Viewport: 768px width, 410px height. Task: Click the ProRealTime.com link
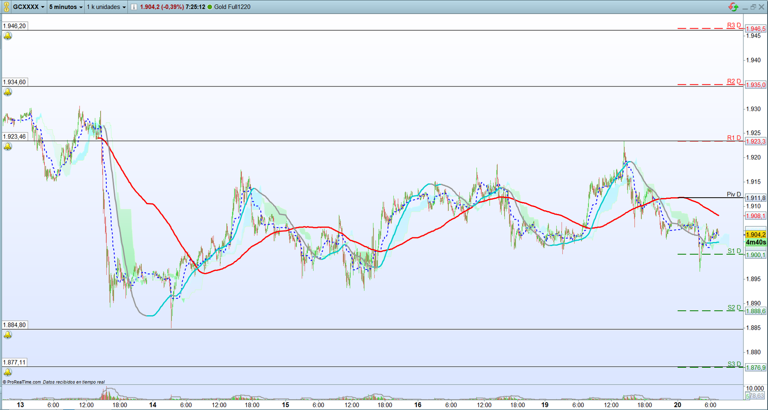point(24,382)
